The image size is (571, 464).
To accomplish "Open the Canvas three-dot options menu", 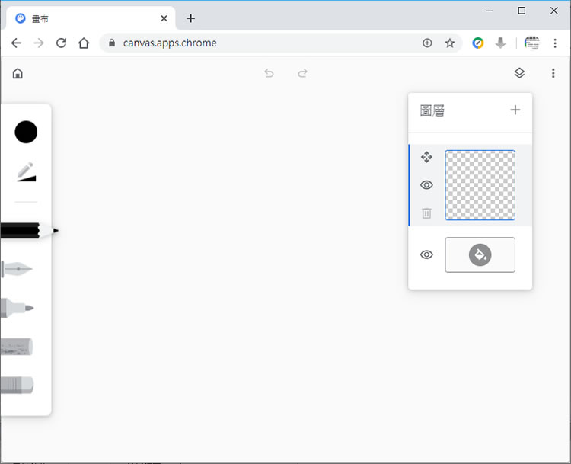I will click(x=553, y=73).
